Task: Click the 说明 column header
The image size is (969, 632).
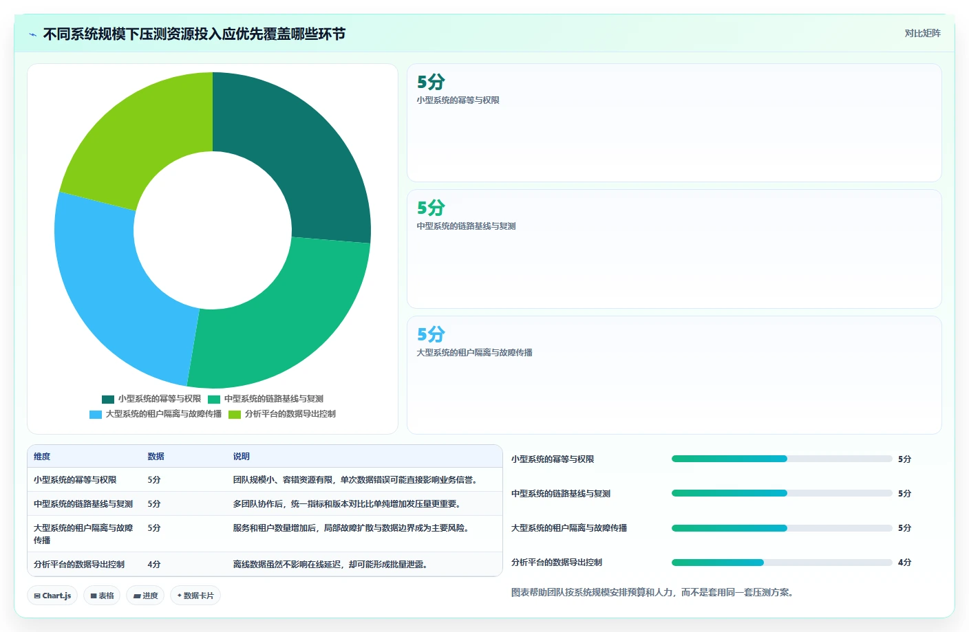Action: click(x=241, y=457)
